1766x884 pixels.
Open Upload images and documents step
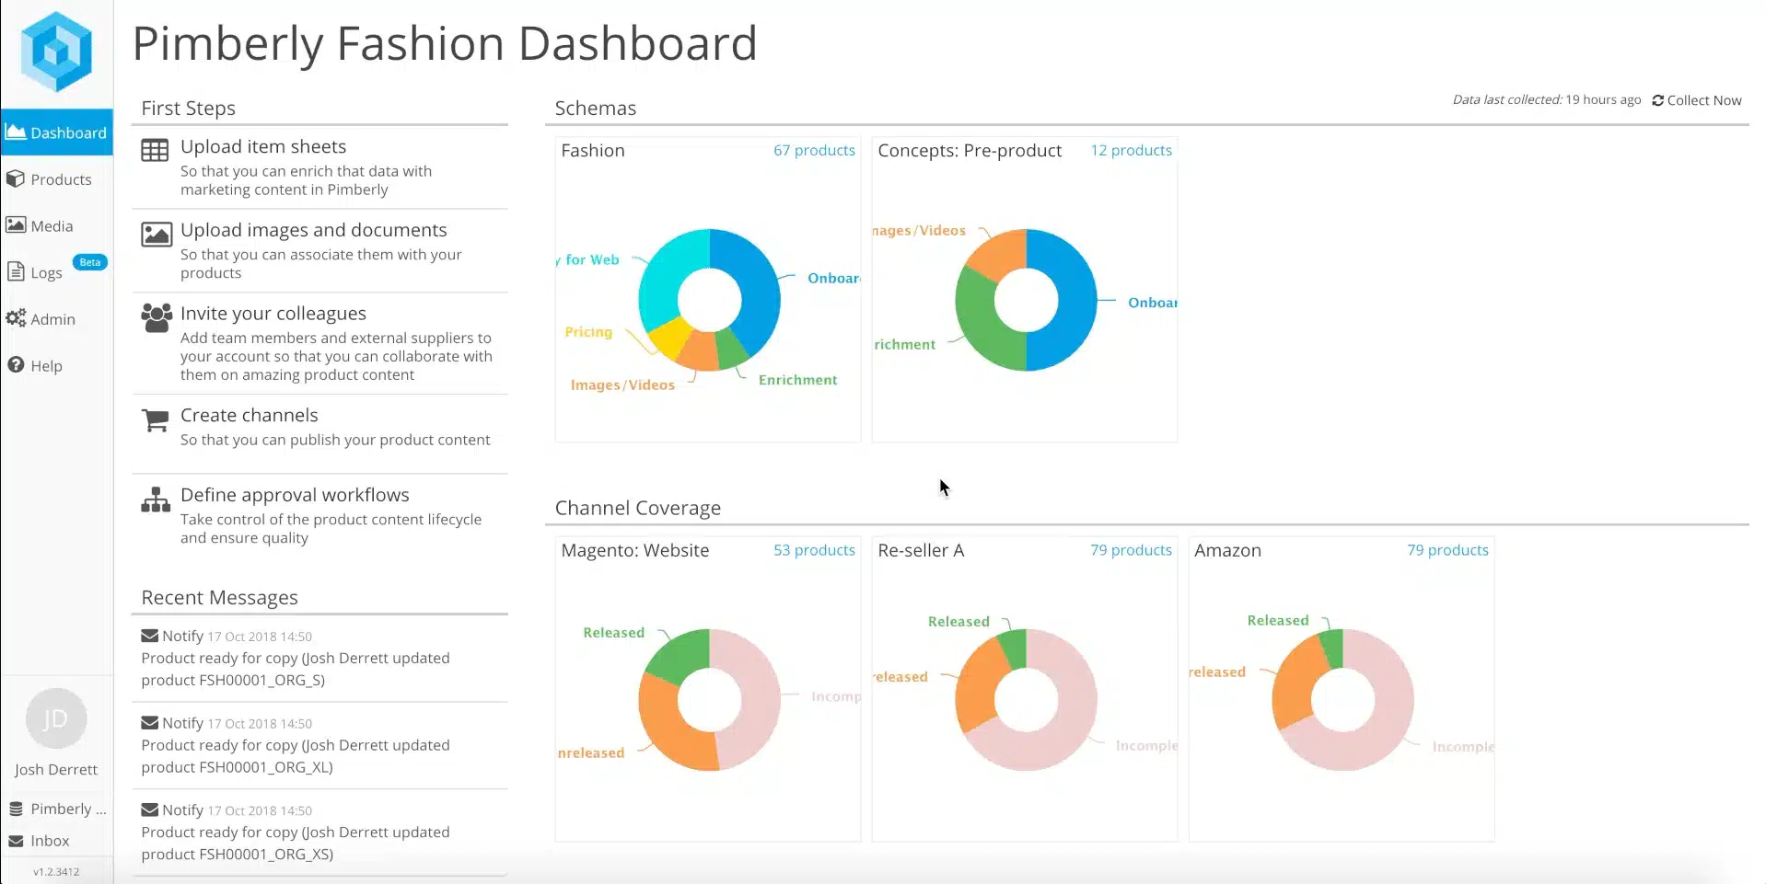pyautogui.click(x=320, y=250)
